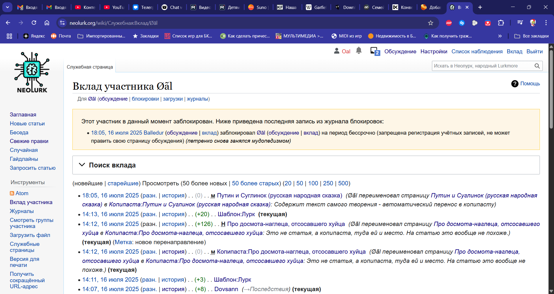The image size is (554, 294).
Task: Open the tab search dropdown arrow
Action: (8, 7)
